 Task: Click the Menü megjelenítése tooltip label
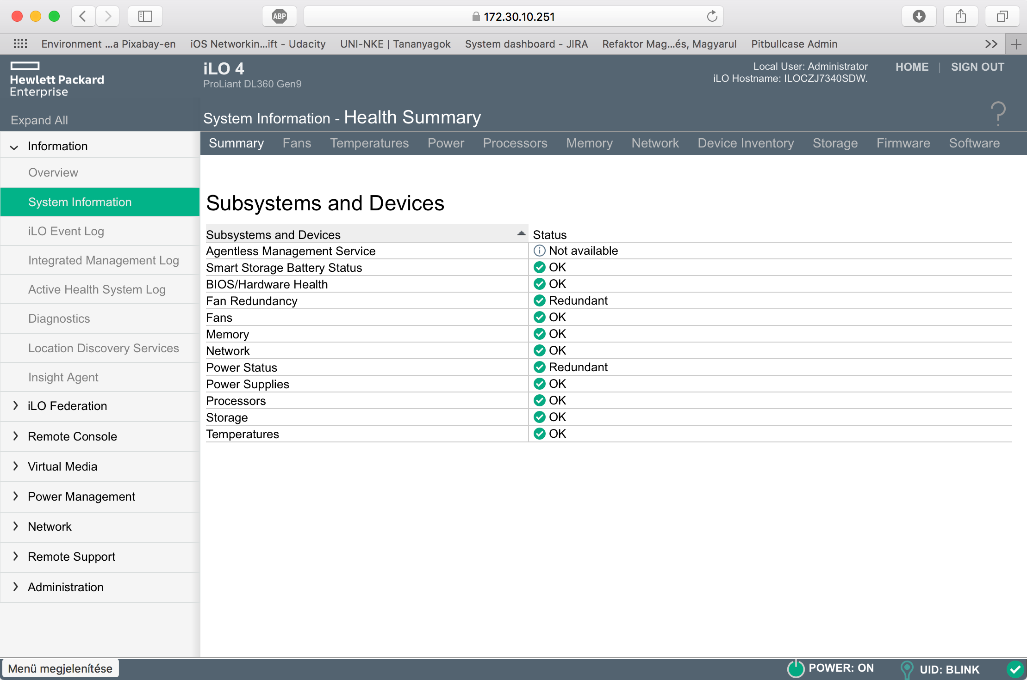[60, 668]
